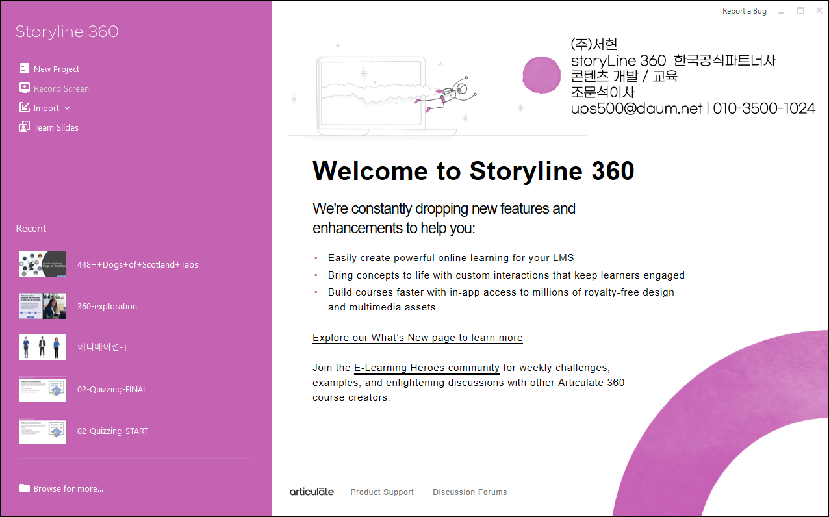Screen dimensions: 829x517
Task: Open recent file 02-Quizzing-START
Action: [x=112, y=431]
